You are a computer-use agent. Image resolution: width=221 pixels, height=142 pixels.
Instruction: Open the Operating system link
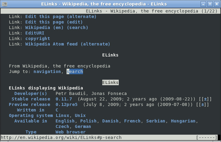31,116
